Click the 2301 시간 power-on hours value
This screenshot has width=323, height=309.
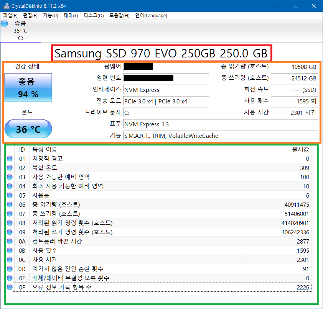(295, 113)
